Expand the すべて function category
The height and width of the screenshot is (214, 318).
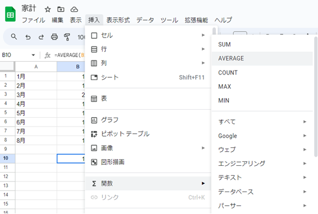(262, 122)
